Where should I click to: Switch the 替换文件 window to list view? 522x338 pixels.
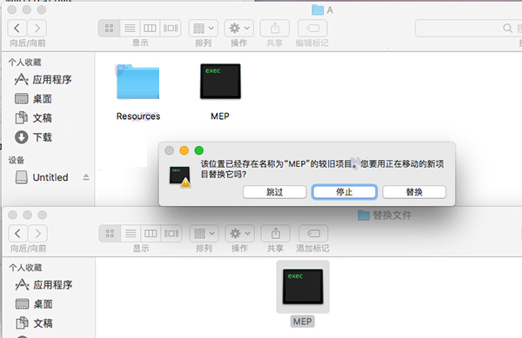click(130, 234)
